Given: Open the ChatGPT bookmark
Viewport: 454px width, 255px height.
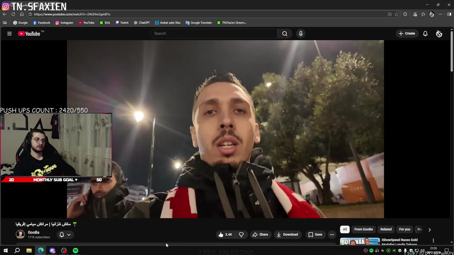Looking at the screenshot, I should click(142, 23).
